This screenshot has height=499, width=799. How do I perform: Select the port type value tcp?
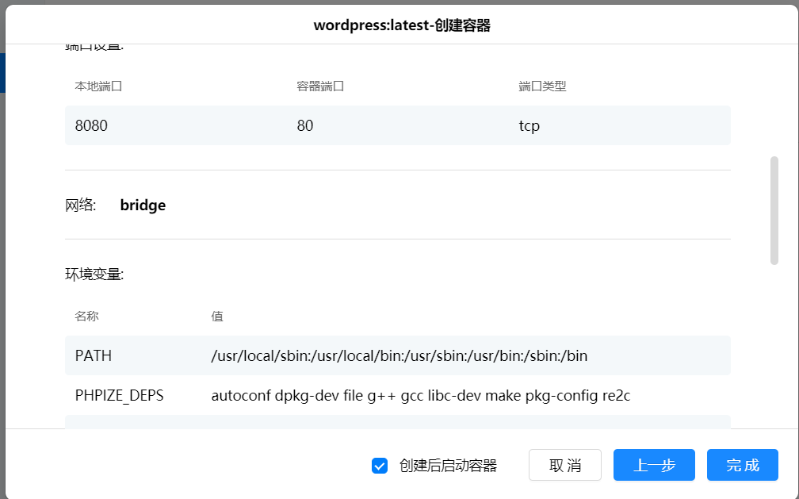(529, 125)
